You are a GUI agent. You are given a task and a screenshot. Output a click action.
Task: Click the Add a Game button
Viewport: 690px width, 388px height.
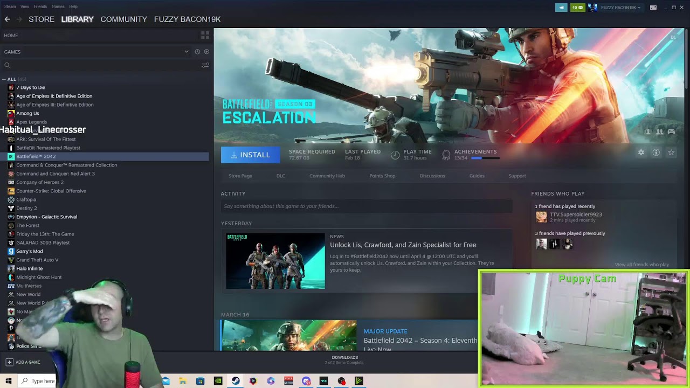(x=23, y=362)
